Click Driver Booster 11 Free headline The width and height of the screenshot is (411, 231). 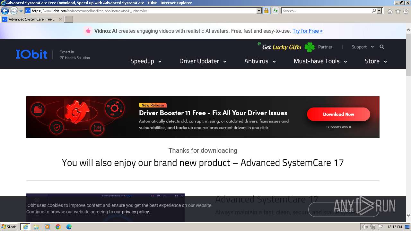[213, 113]
